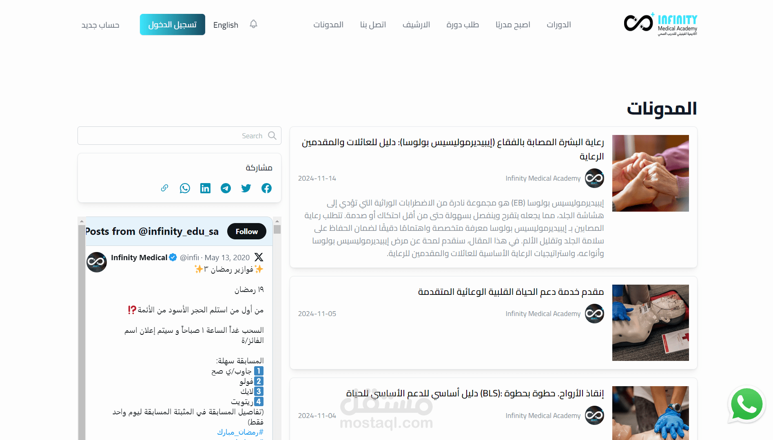
Task: Open the holding hands article thumbnail
Action: pos(651,173)
